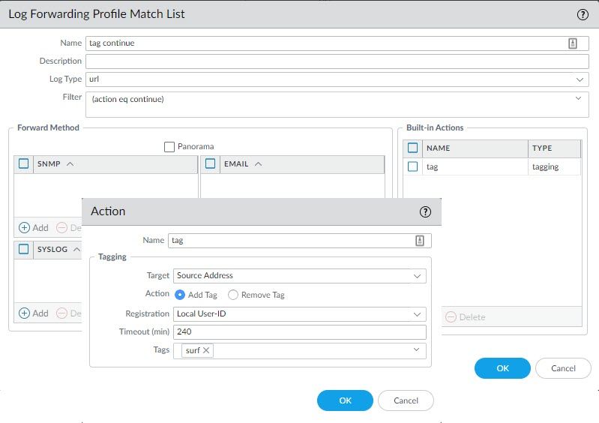
Task: Select the Add Tag radio option
Action: click(x=180, y=295)
